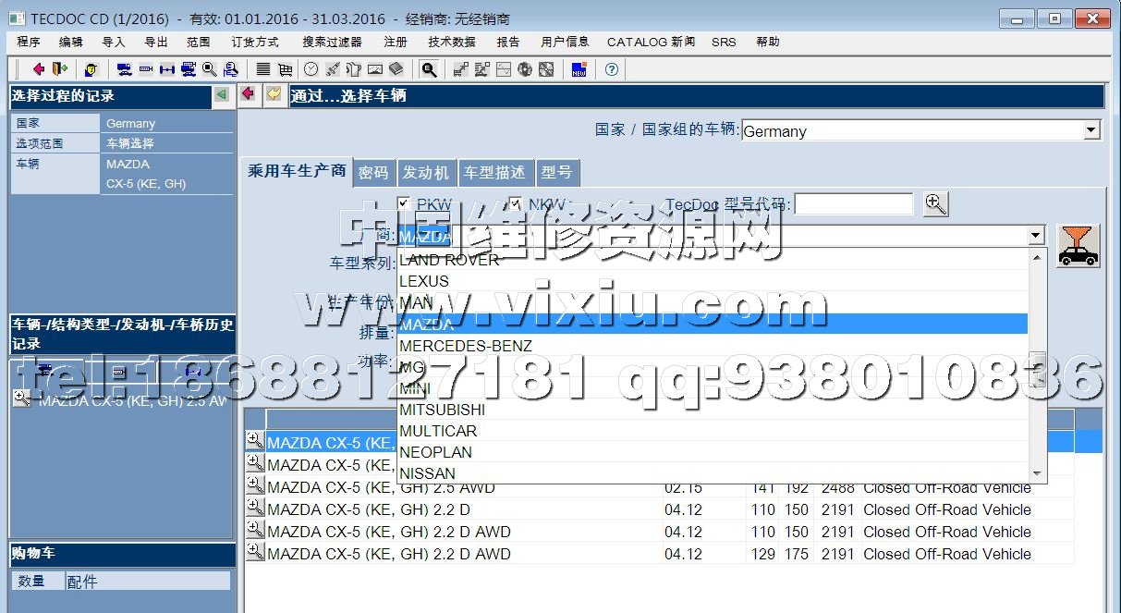Open the shopping cart toolbar icon
The width and height of the screenshot is (1121, 613).
point(286,69)
